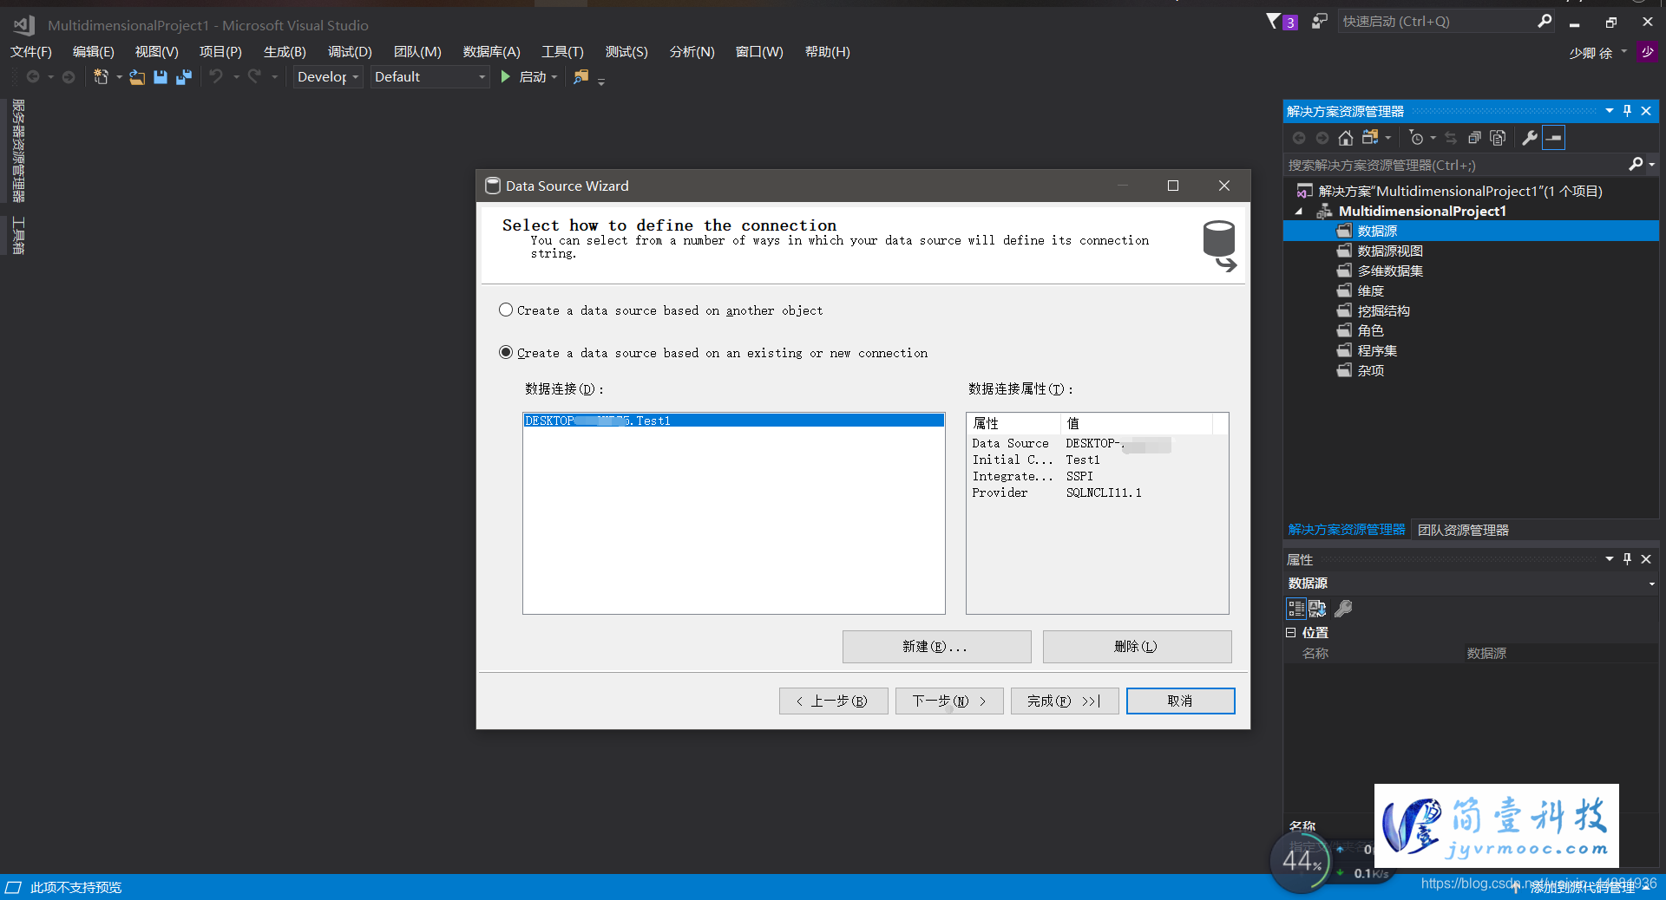
Task: Click the New Project toolbar icon
Action: [101, 77]
